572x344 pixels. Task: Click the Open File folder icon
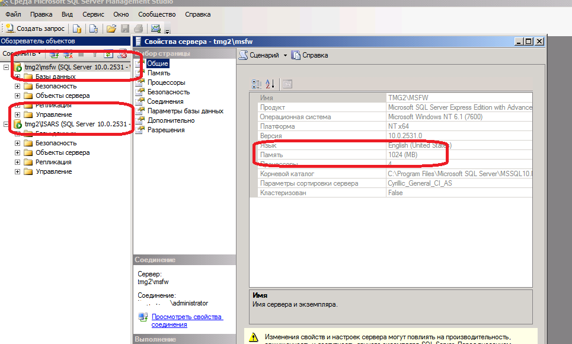pos(111,28)
